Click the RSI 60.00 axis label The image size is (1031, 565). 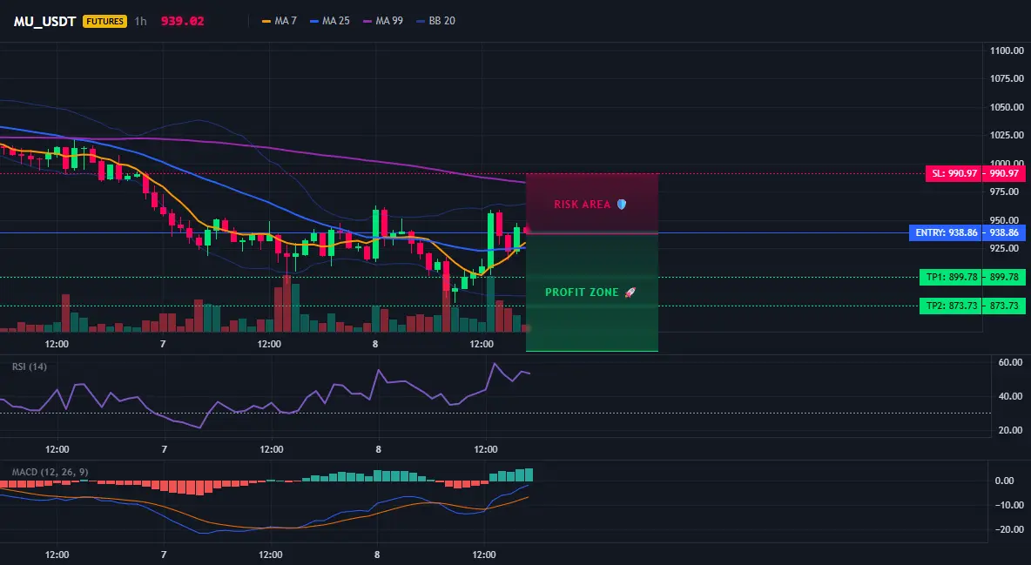coord(1009,362)
